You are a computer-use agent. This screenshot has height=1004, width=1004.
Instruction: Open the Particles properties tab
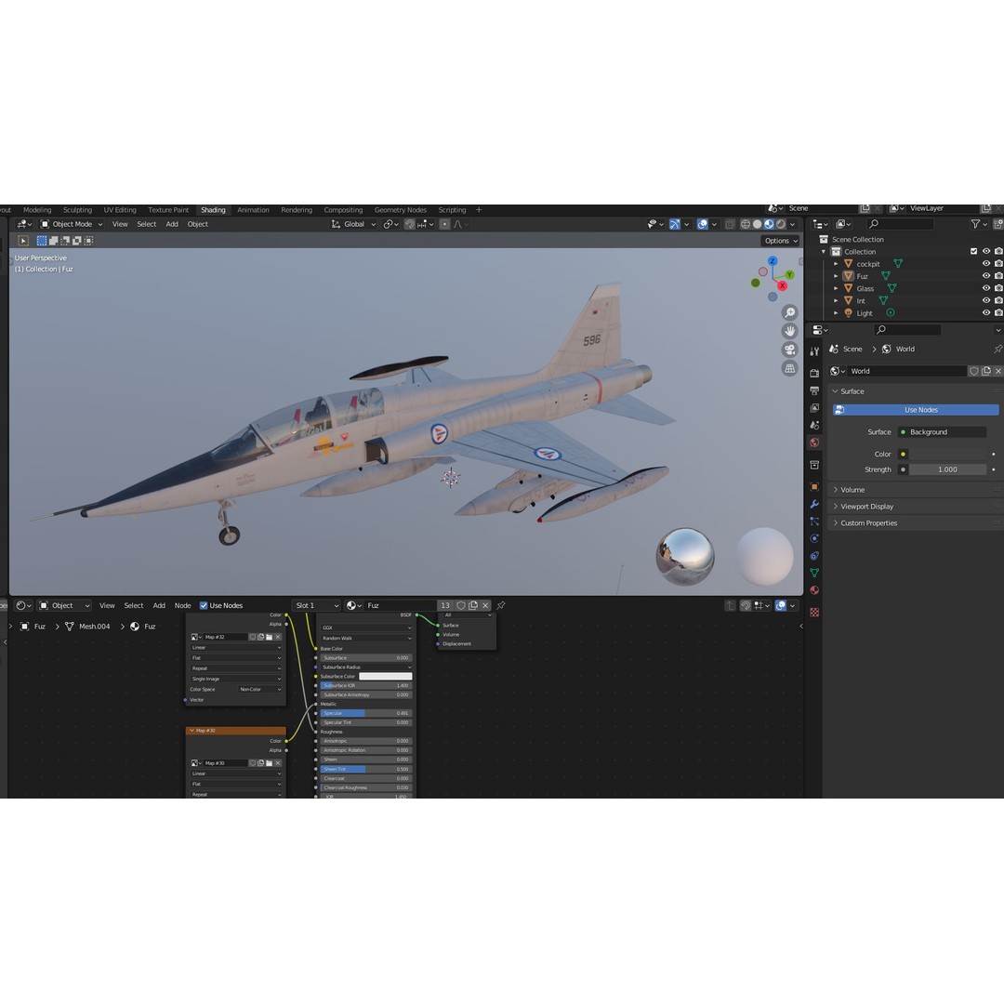814,522
